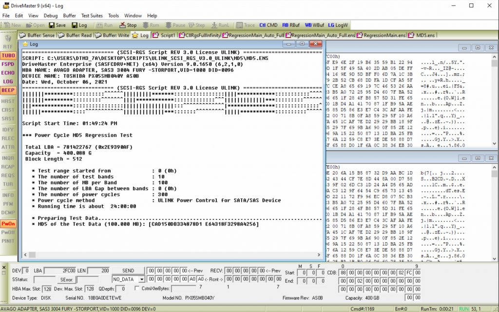499x312 pixels.
Task: Click the SEND command button
Action: click(x=128, y=270)
